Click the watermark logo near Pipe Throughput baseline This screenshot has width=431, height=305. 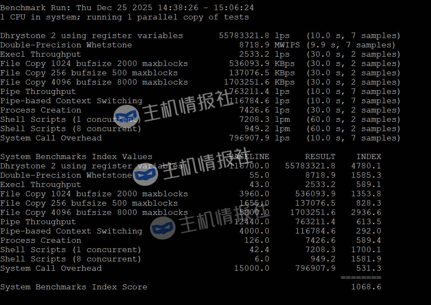163,228
